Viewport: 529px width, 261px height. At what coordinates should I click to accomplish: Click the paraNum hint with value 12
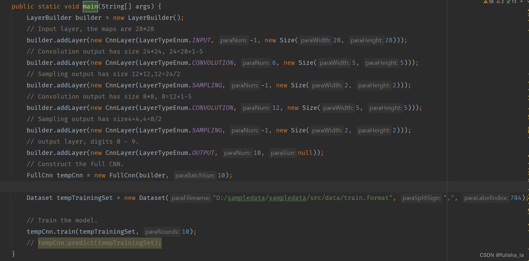pos(261,108)
